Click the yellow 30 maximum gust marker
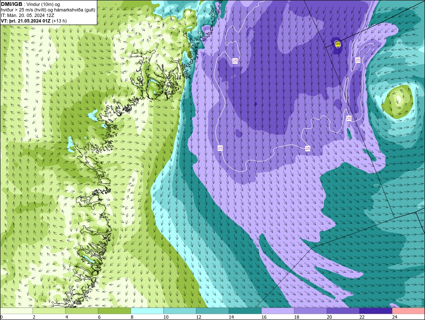 tap(337, 44)
